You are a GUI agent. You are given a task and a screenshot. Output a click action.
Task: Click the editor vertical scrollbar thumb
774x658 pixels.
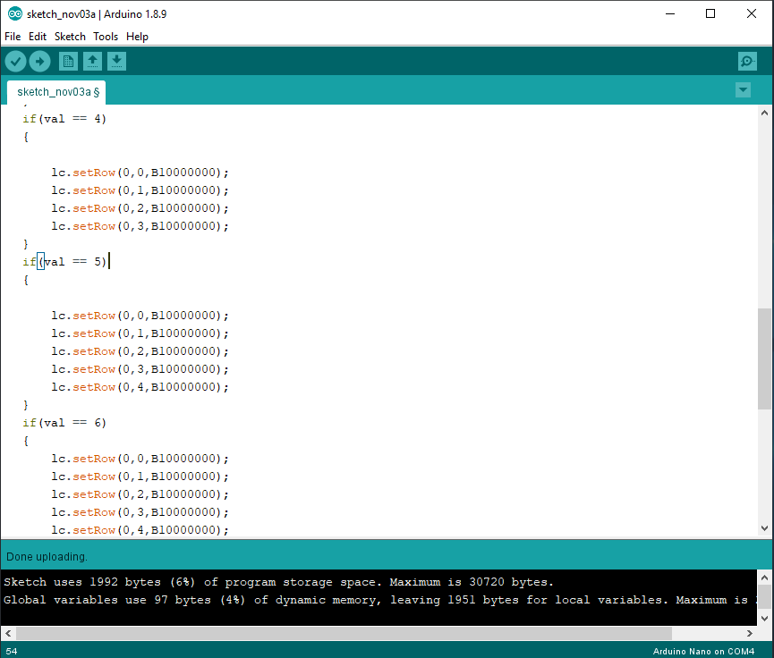click(x=765, y=359)
